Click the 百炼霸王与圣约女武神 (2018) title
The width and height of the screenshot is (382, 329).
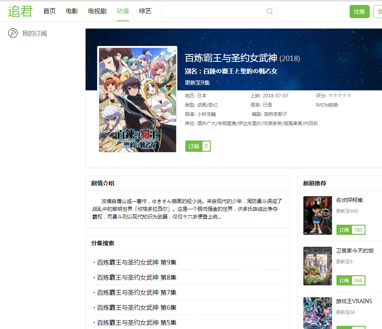tap(242, 58)
